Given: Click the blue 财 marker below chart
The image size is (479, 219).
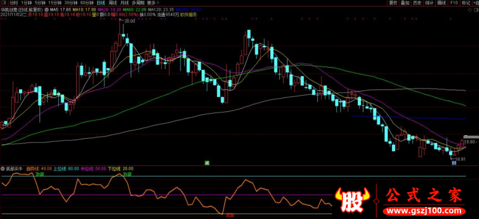Looking at the screenshot, I should point(454,163).
